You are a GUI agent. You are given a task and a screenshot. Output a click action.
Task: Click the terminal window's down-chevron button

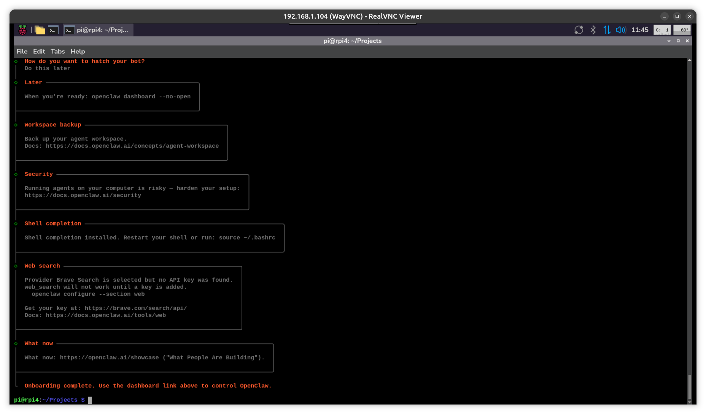click(x=669, y=41)
